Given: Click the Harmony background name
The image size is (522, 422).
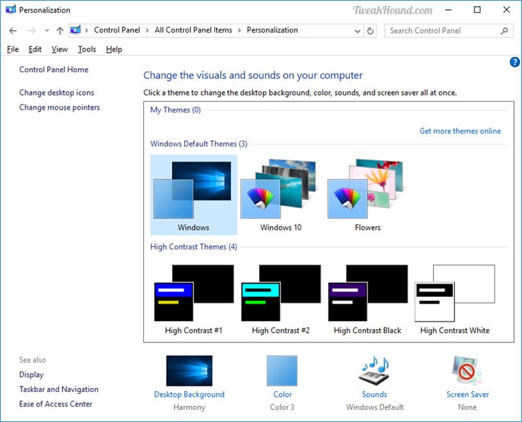Looking at the screenshot, I should point(189,407).
